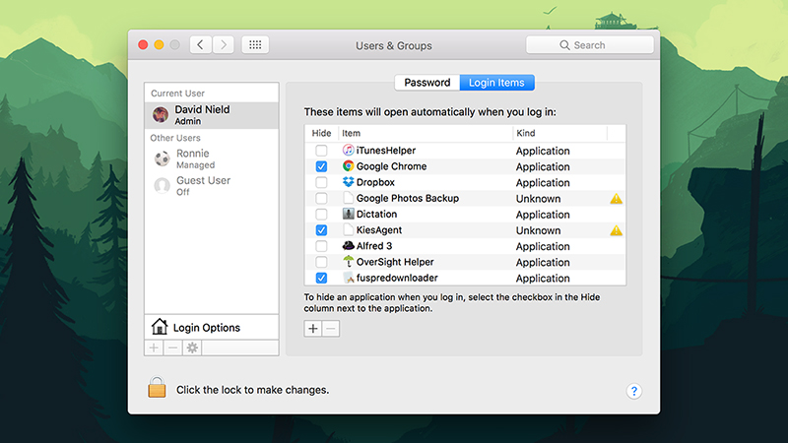Viewport: 788px width, 443px height.
Task: Click the Login Options house icon
Action: coord(160,327)
